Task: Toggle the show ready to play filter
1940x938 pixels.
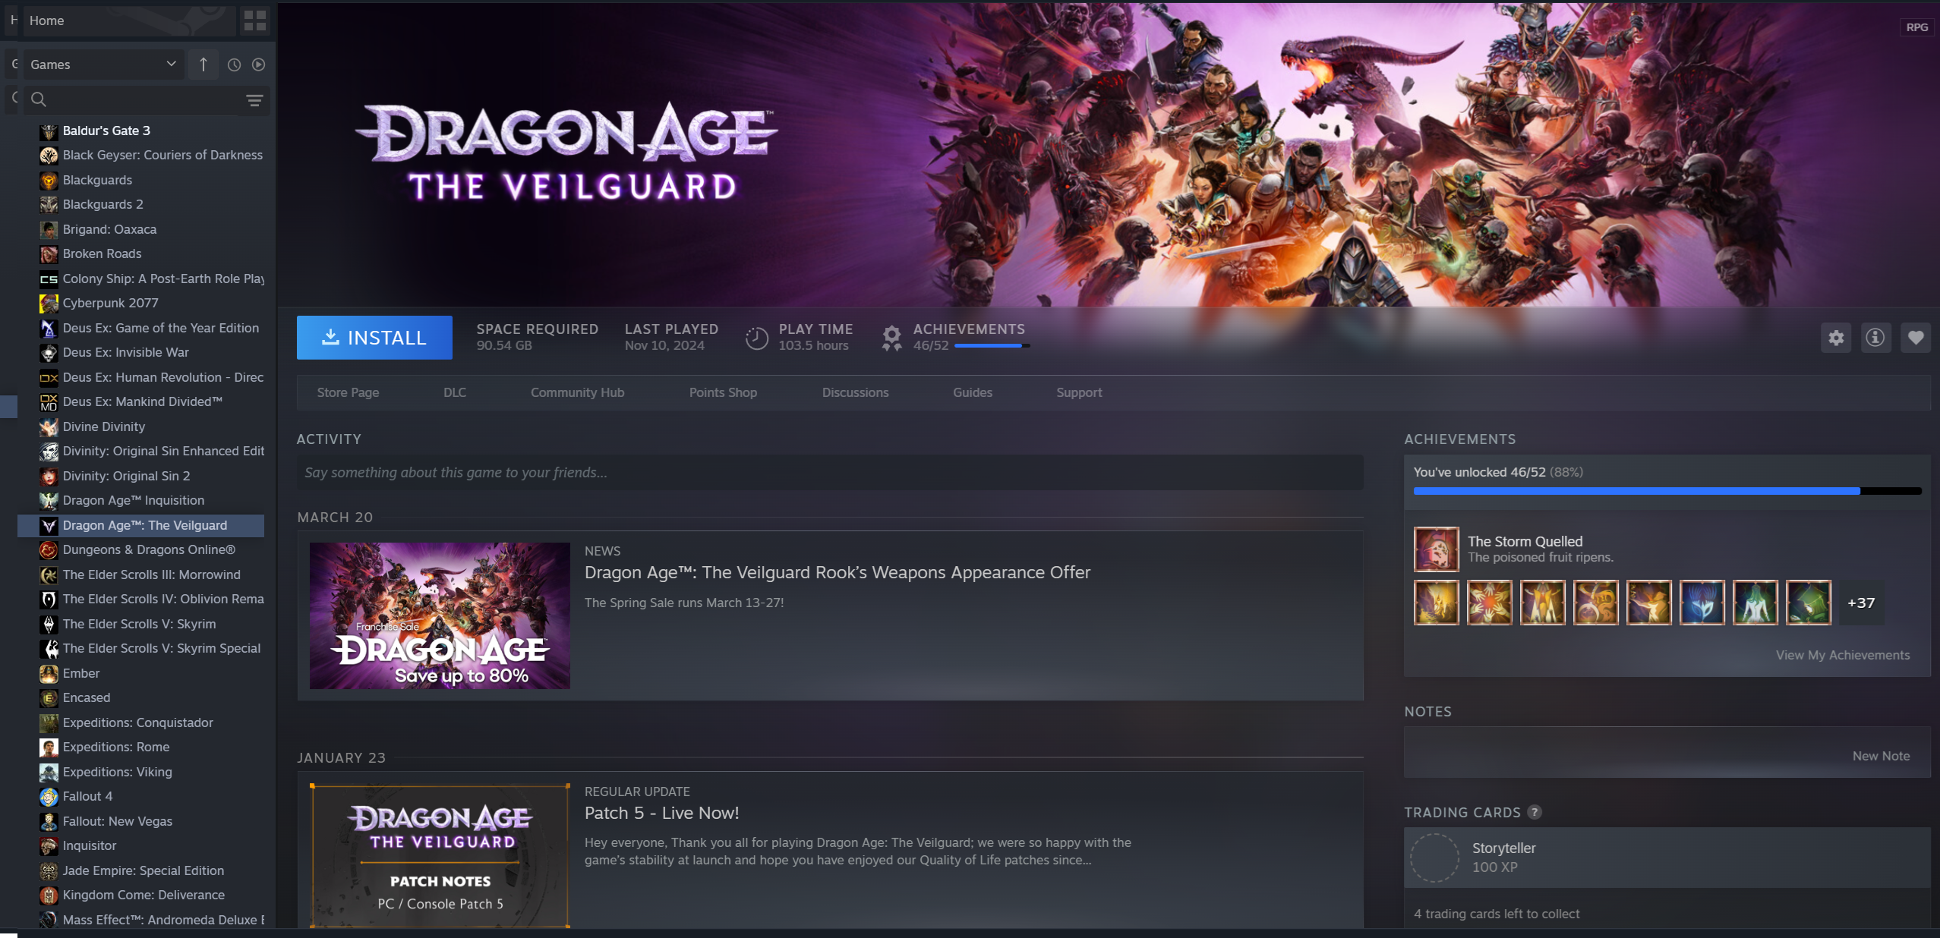Action: (259, 65)
